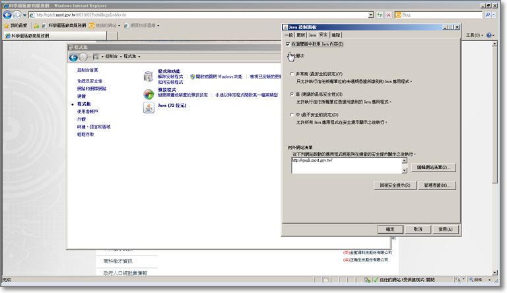
Task: Switch to 進階 tab in Java panel
Action: coord(336,35)
